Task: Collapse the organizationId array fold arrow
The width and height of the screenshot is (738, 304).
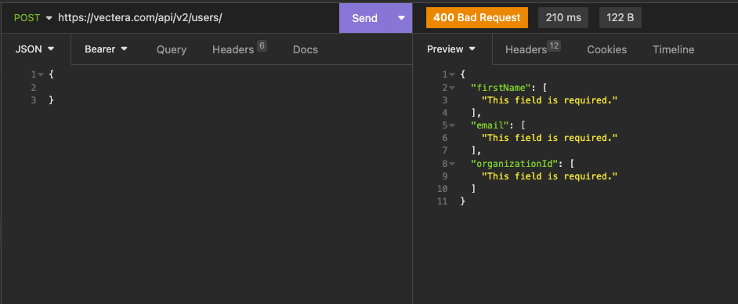Action: pos(452,163)
